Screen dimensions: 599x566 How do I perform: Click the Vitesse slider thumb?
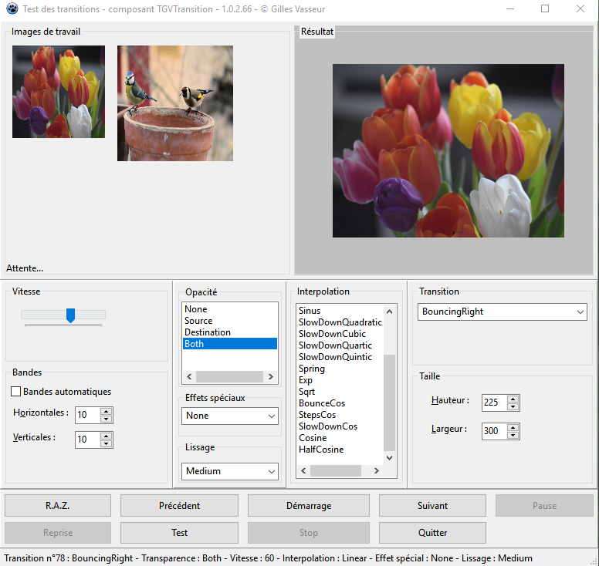70,315
